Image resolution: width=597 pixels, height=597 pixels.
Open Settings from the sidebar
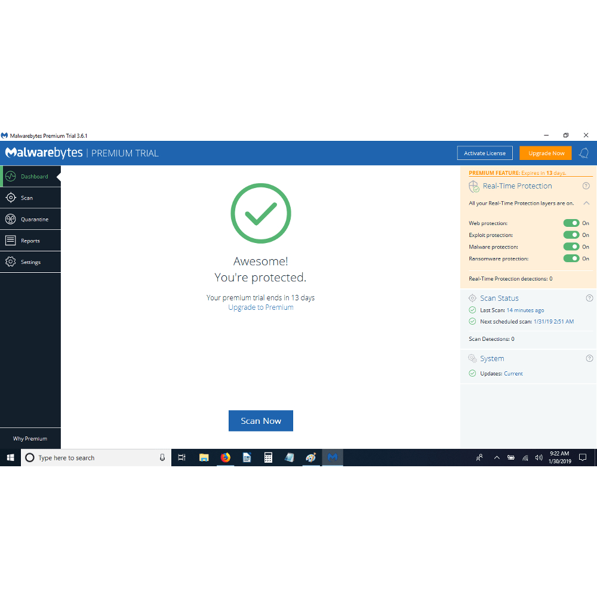point(30,262)
